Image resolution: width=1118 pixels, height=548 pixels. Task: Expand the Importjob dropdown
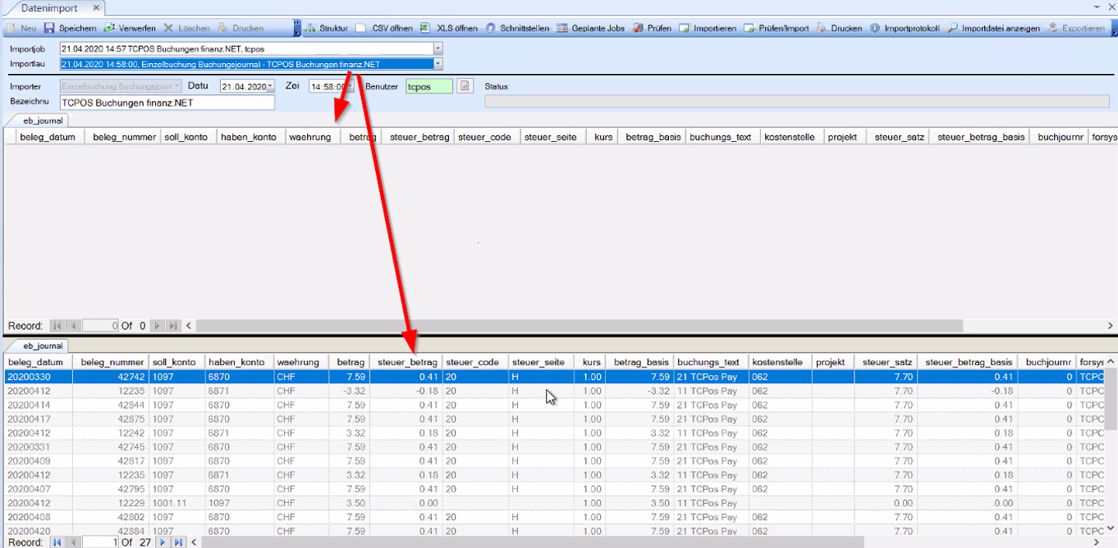point(438,49)
